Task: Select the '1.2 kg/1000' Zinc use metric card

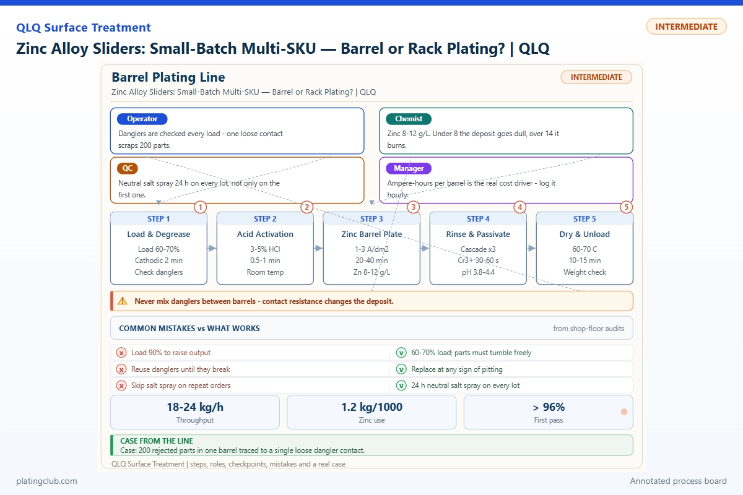Action: (x=371, y=412)
